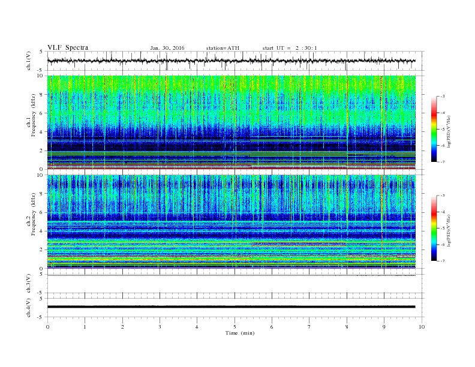Screen dimensions: 475x367
Task: Click time axis tick label "1"
Action: (x=85, y=327)
